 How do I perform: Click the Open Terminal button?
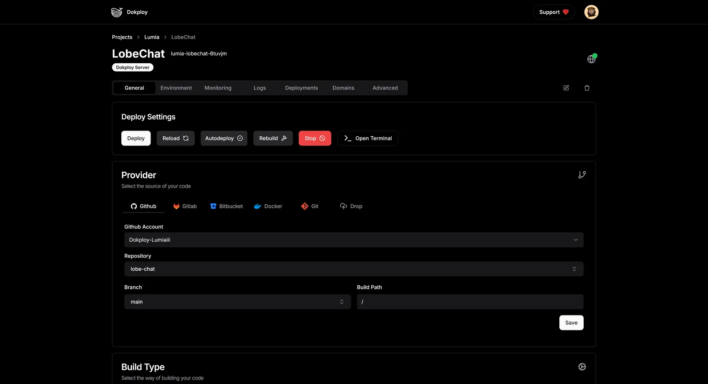[367, 138]
